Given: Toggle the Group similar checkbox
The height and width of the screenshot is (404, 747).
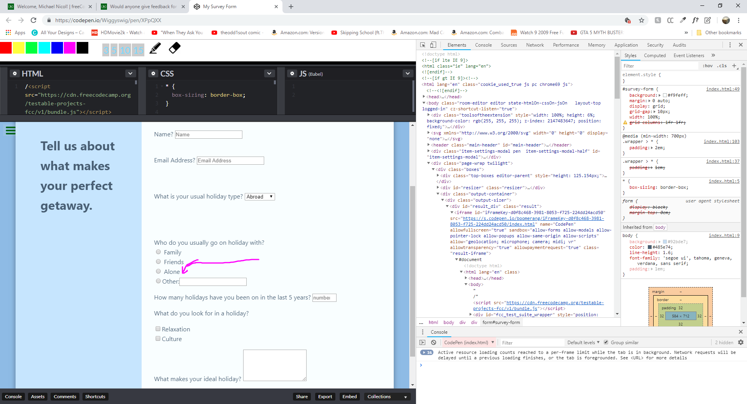Looking at the screenshot, I should (x=606, y=342).
